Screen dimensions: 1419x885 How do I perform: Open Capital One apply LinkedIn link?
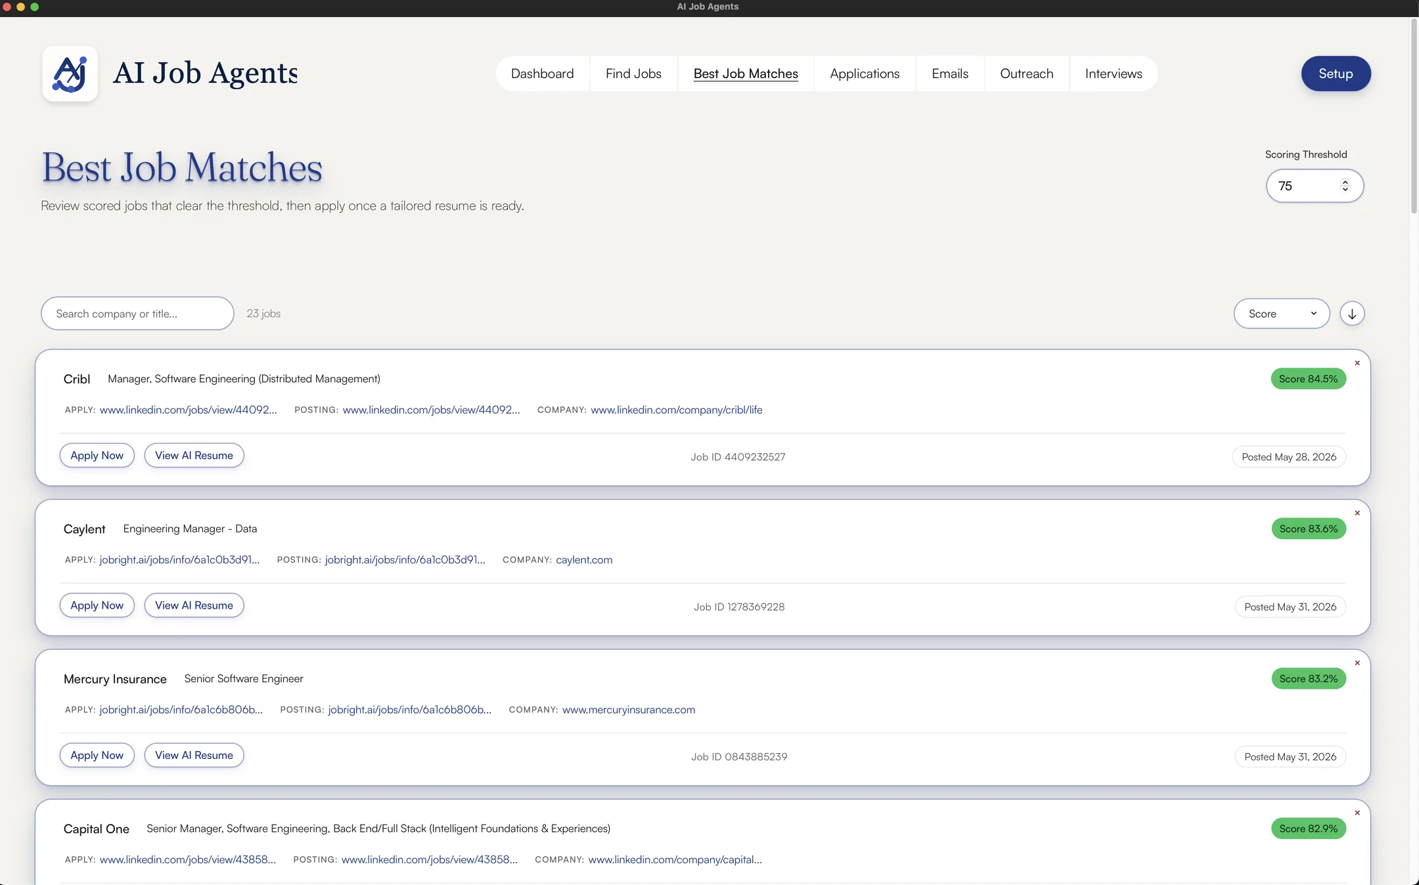click(187, 859)
